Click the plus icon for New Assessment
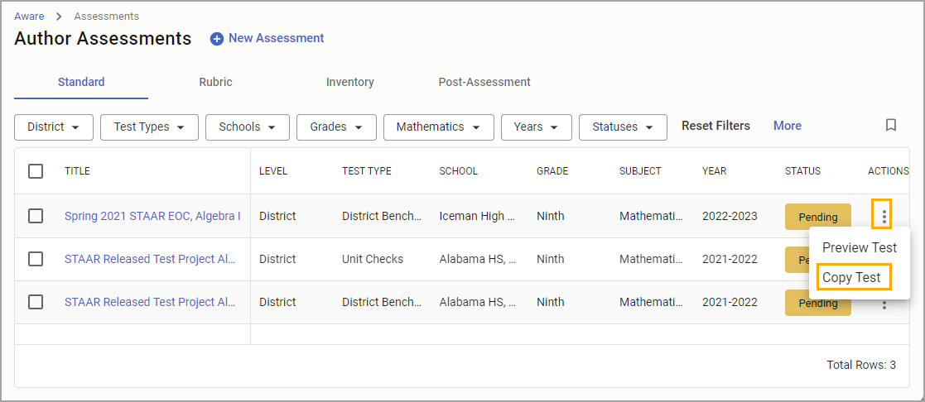The width and height of the screenshot is (925, 402). tap(217, 39)
